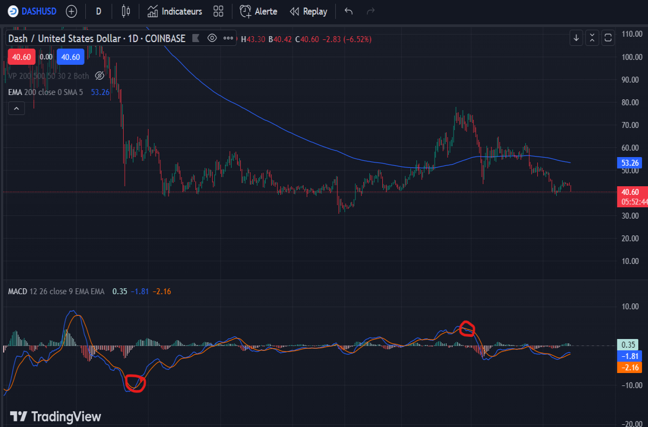This screenshot has height=427, width=648.
Task: Open the DASHUSD symbol search
Action: pos(31,11)
